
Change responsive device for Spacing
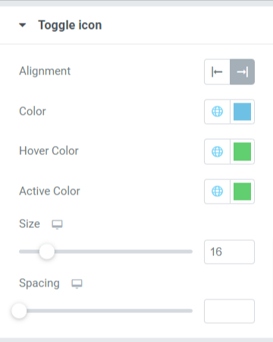pos(77,283)
